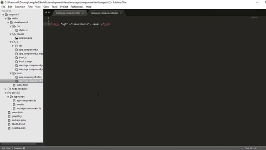Collapse the angular2 root folder
The height and width of the screenshot is (150, 266).
[x=3, y=15]
